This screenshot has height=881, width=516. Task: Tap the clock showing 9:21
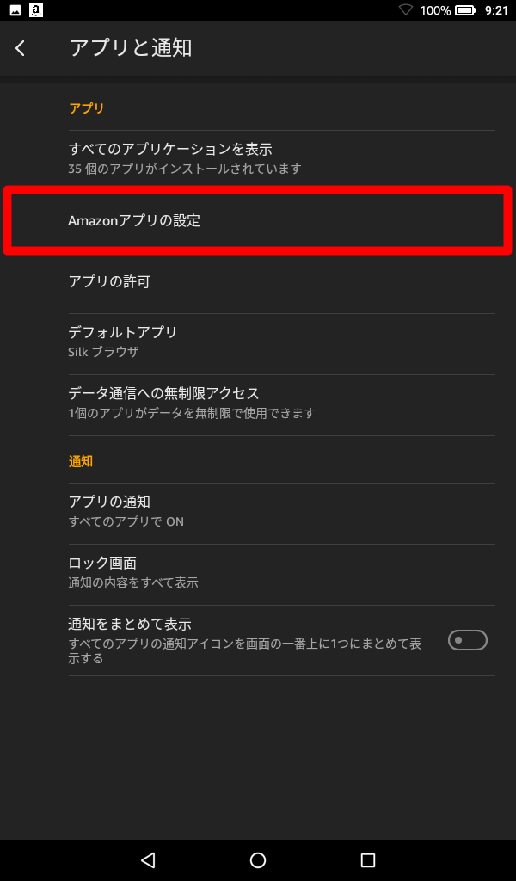(496, 10)
